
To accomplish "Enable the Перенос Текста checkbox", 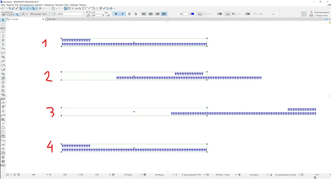I will [315, 16].
